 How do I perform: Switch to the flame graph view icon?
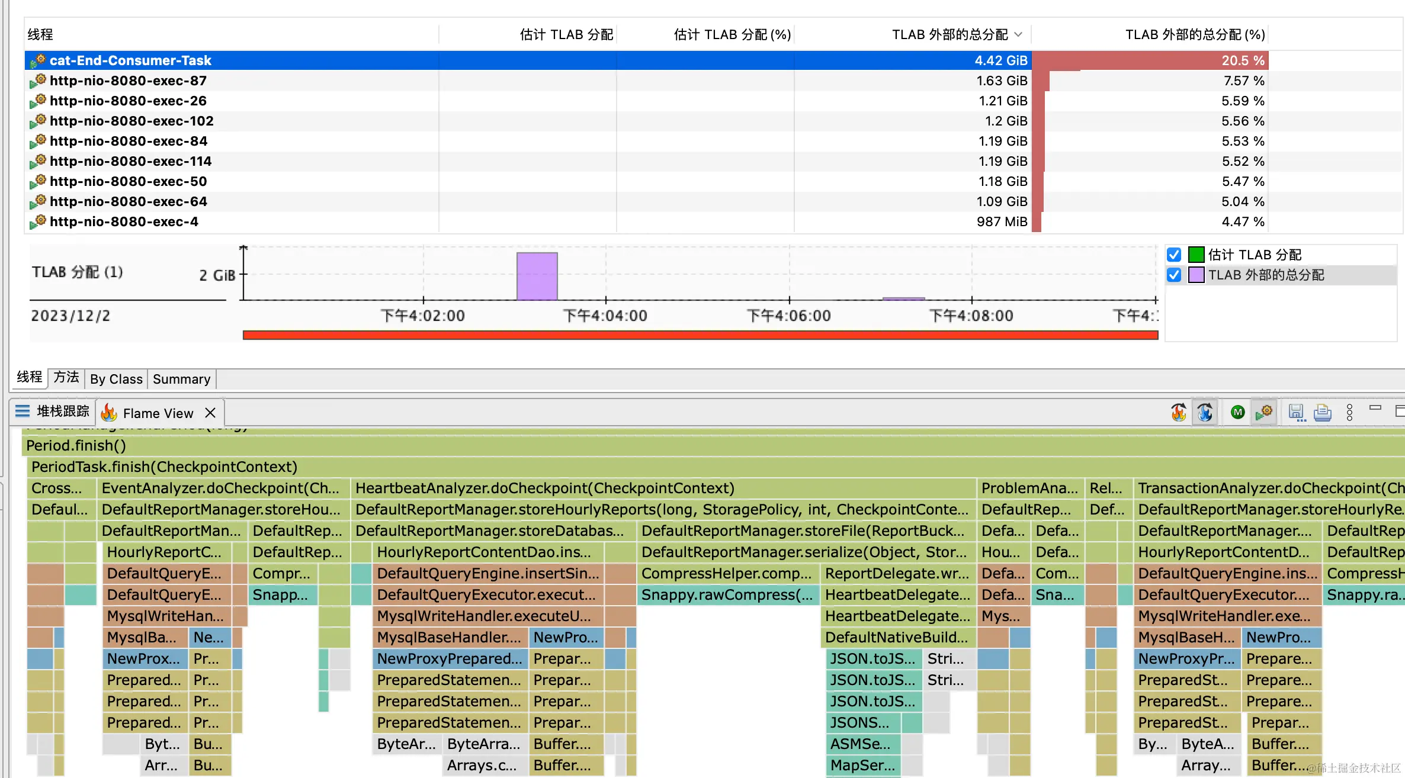click(x=1179, y=412)
